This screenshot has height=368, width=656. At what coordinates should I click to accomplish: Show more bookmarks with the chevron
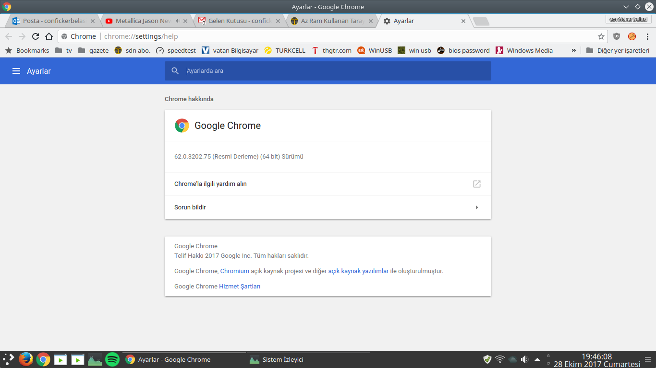point(573,50)
